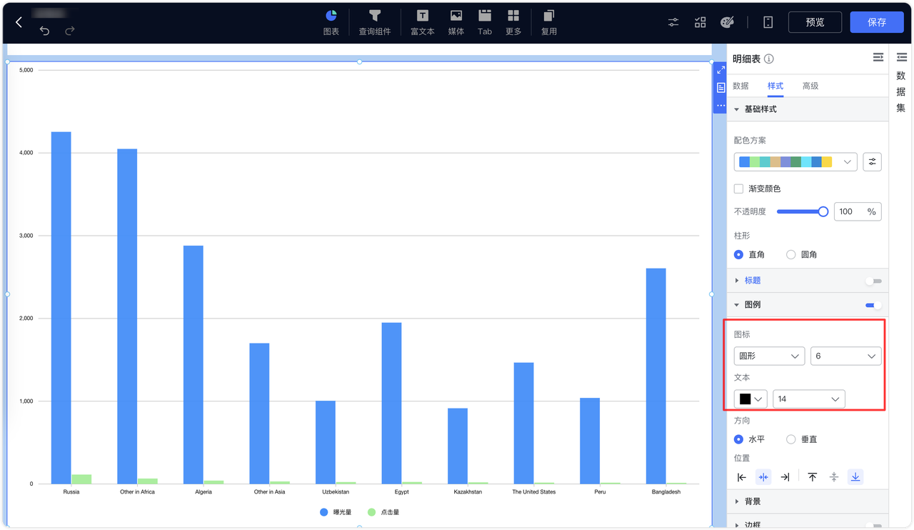
Task: Select 水平 legend direction
Action: pyautogui.click(x=739, y=439)
